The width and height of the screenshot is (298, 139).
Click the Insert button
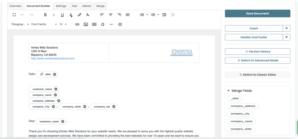(254, 29)
